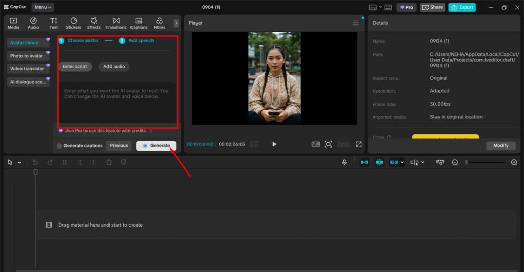Play the video in the Player
This screenshot has height=272, width=524.
click(274, 144)
